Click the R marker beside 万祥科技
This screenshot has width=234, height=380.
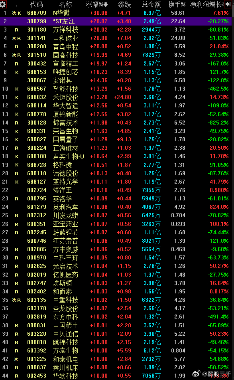click(17, 30)
